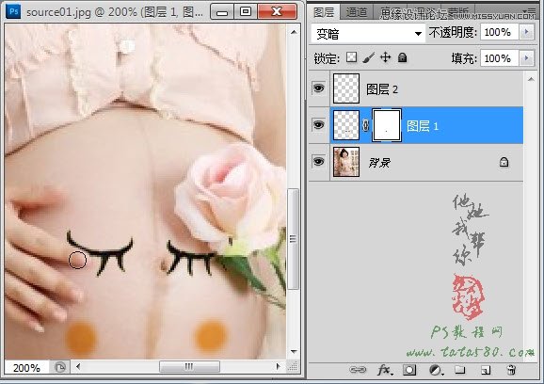Click the layers panel scroll up arrow
Viewport: 544px width, 384px height.
(x=531, y=79)
